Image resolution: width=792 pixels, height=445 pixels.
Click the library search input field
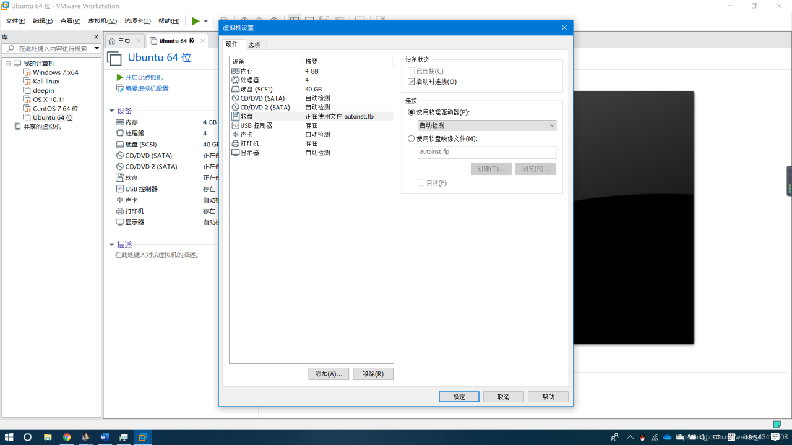click(52, 48)
